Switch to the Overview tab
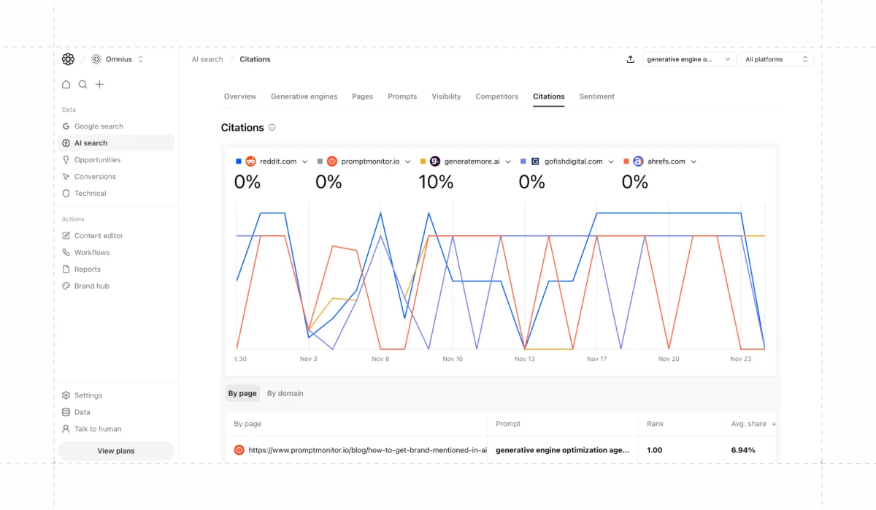Screen dimensions: 876x510 [x=240, y=96]
